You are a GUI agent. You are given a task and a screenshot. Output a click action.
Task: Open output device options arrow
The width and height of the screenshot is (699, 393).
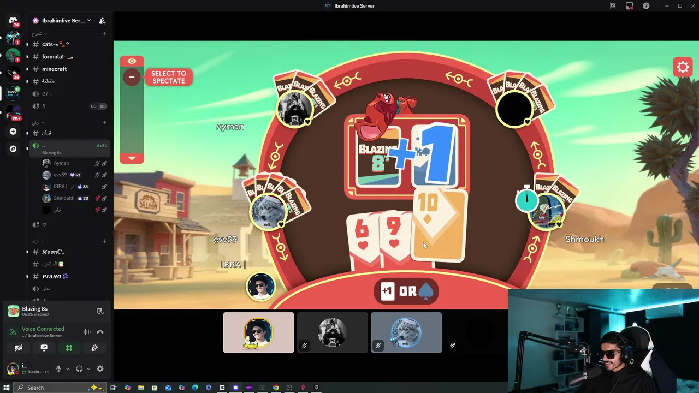88,369
